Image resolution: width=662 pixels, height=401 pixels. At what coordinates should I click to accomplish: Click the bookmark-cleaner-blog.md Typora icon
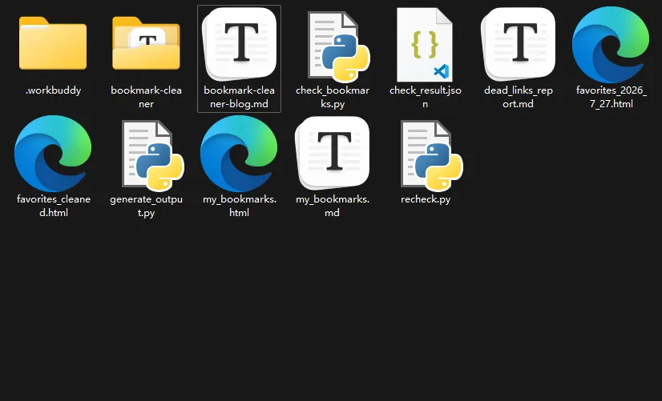tap(240, 44)
